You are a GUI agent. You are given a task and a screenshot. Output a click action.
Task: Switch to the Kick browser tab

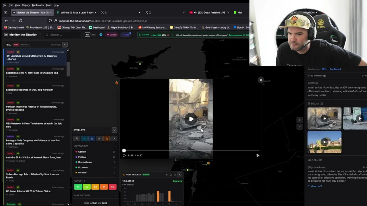(240, 13)
